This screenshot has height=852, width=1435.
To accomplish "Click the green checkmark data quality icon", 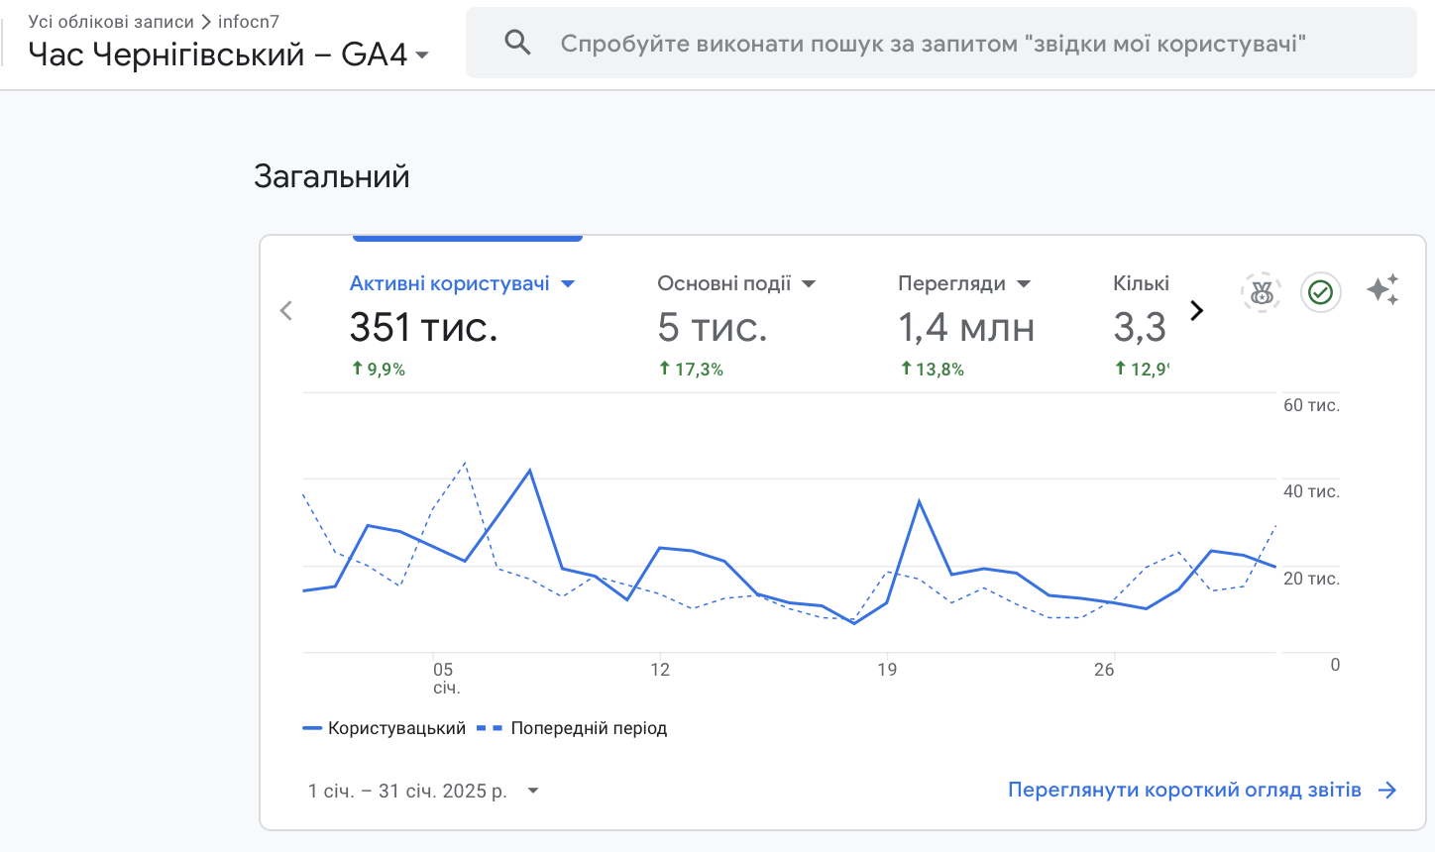I will pos(1320,292).
